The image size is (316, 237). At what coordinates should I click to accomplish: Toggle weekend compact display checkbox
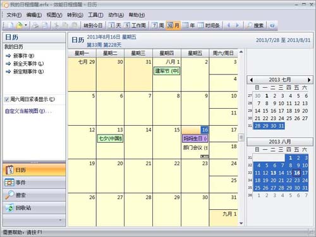pyautogui.click(x=7, y=99)
